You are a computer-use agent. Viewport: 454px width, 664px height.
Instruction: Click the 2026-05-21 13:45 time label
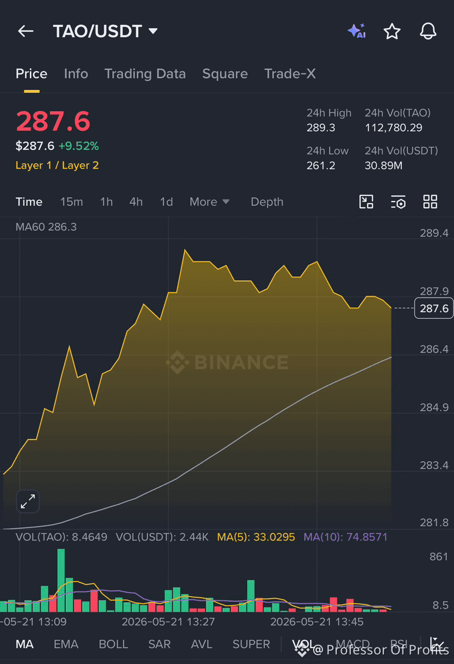(317, 622)
